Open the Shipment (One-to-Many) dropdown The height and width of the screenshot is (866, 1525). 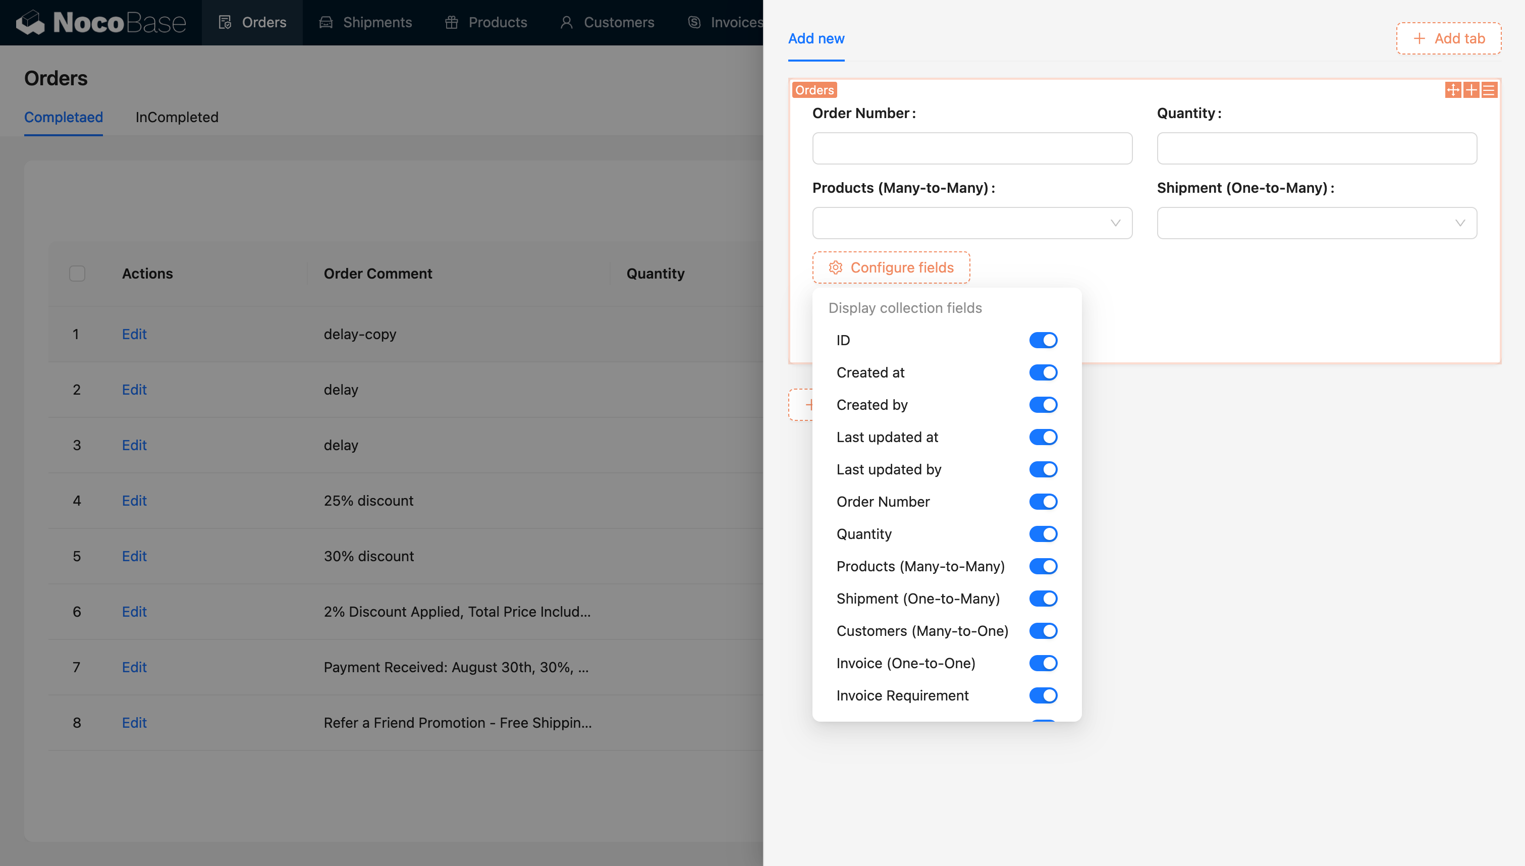coord(1316,223)
